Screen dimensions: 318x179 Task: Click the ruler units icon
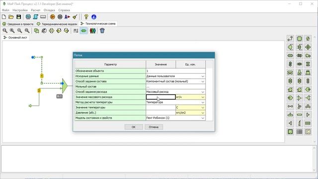(x=43, y=17)
